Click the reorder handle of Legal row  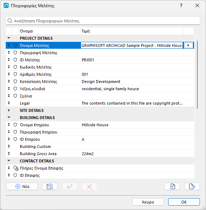click(9, 103)
